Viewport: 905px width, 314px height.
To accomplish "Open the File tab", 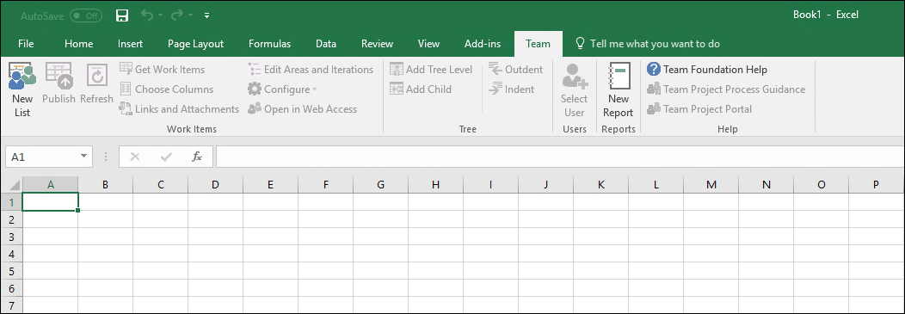I will 26,44.
